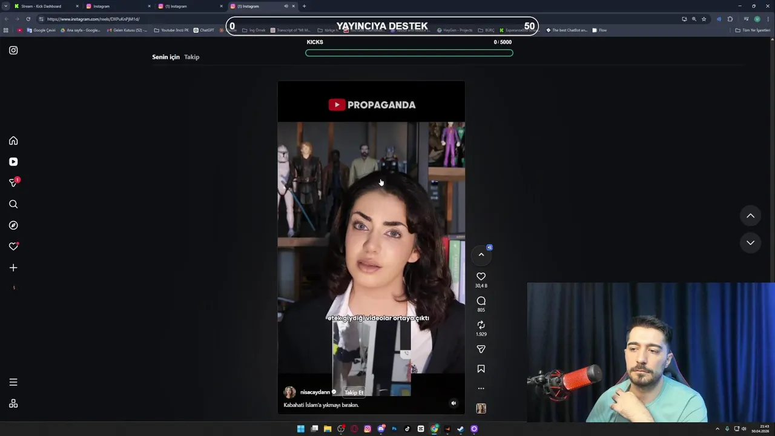This screenshot has width=775, height=436.
Task: Open the zoom magnifier icon in the address bar
Action: point(694,19)
